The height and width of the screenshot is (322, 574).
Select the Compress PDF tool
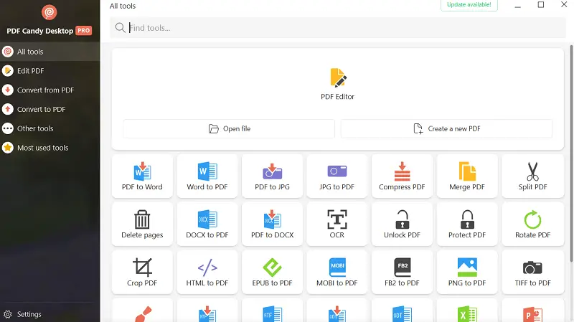(402, 176)
